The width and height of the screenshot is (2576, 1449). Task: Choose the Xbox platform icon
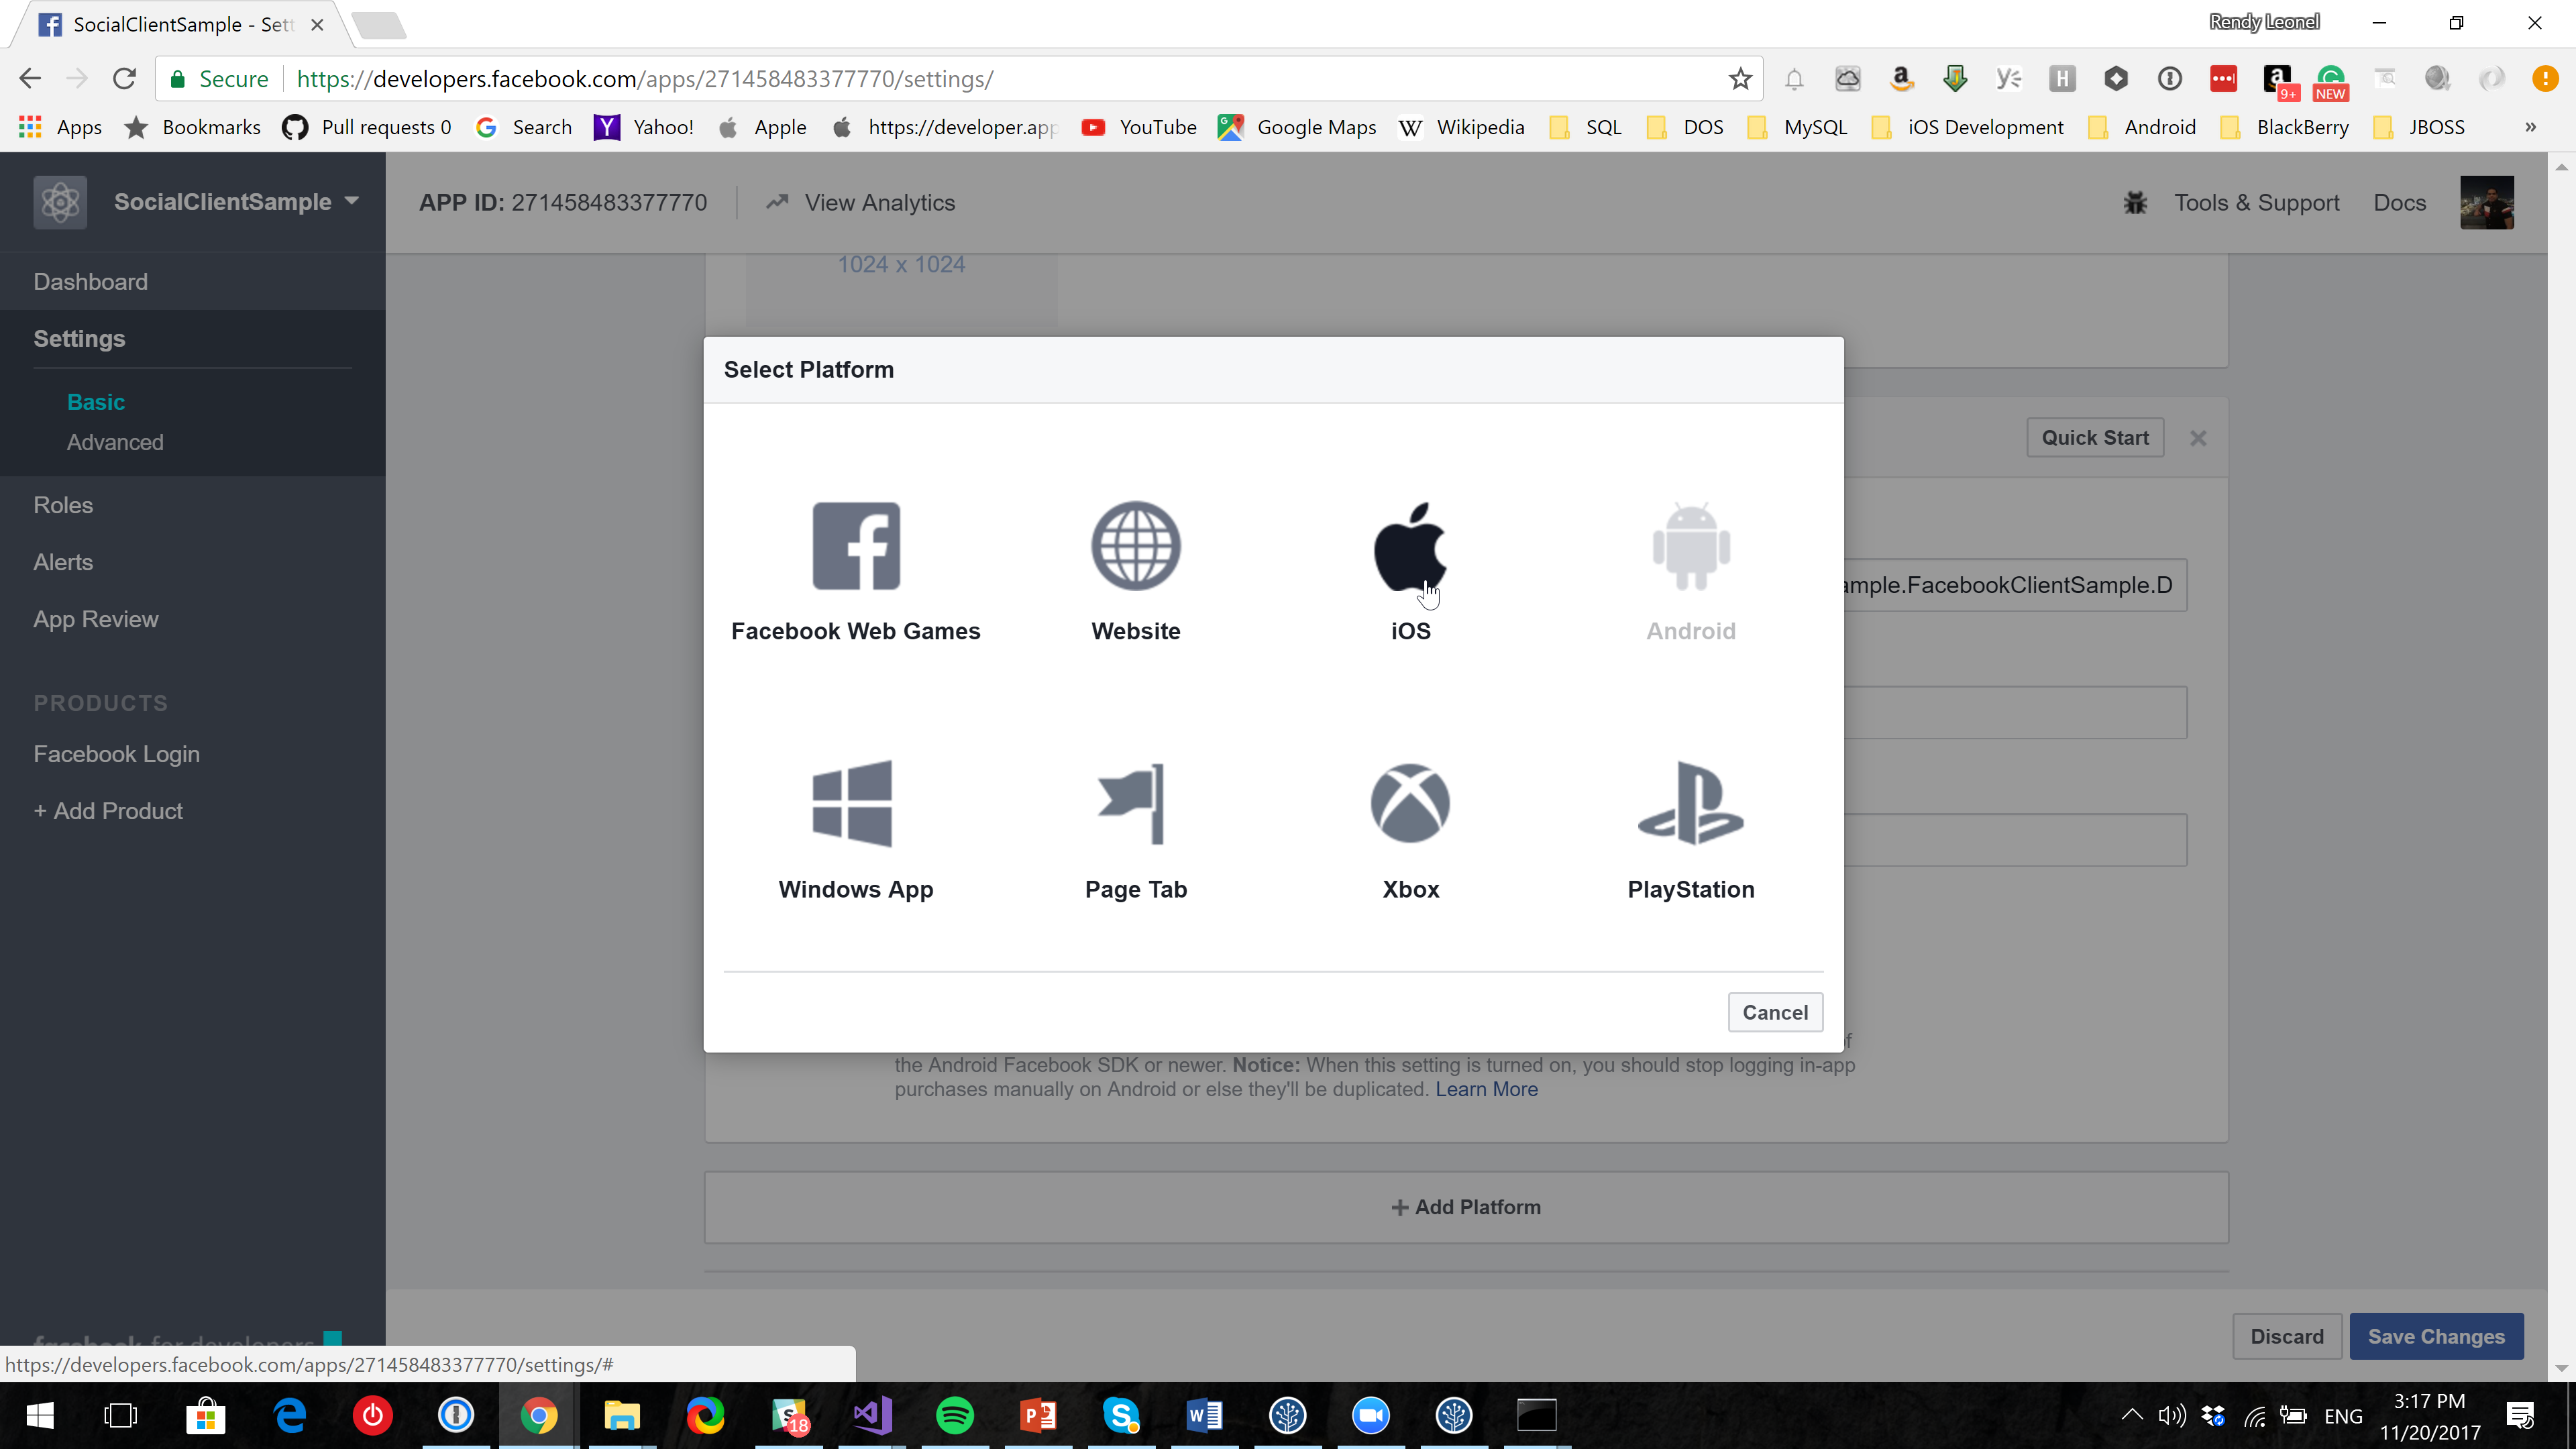[x=1410, y=804]
